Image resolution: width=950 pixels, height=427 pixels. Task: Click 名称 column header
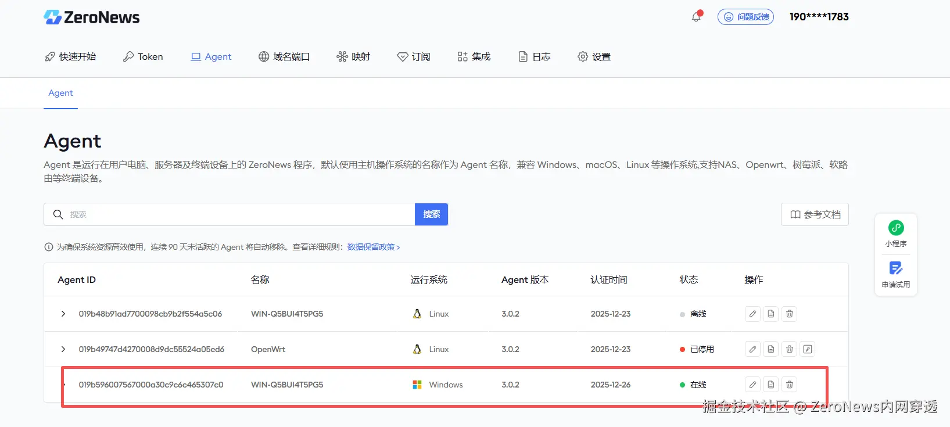260,279
